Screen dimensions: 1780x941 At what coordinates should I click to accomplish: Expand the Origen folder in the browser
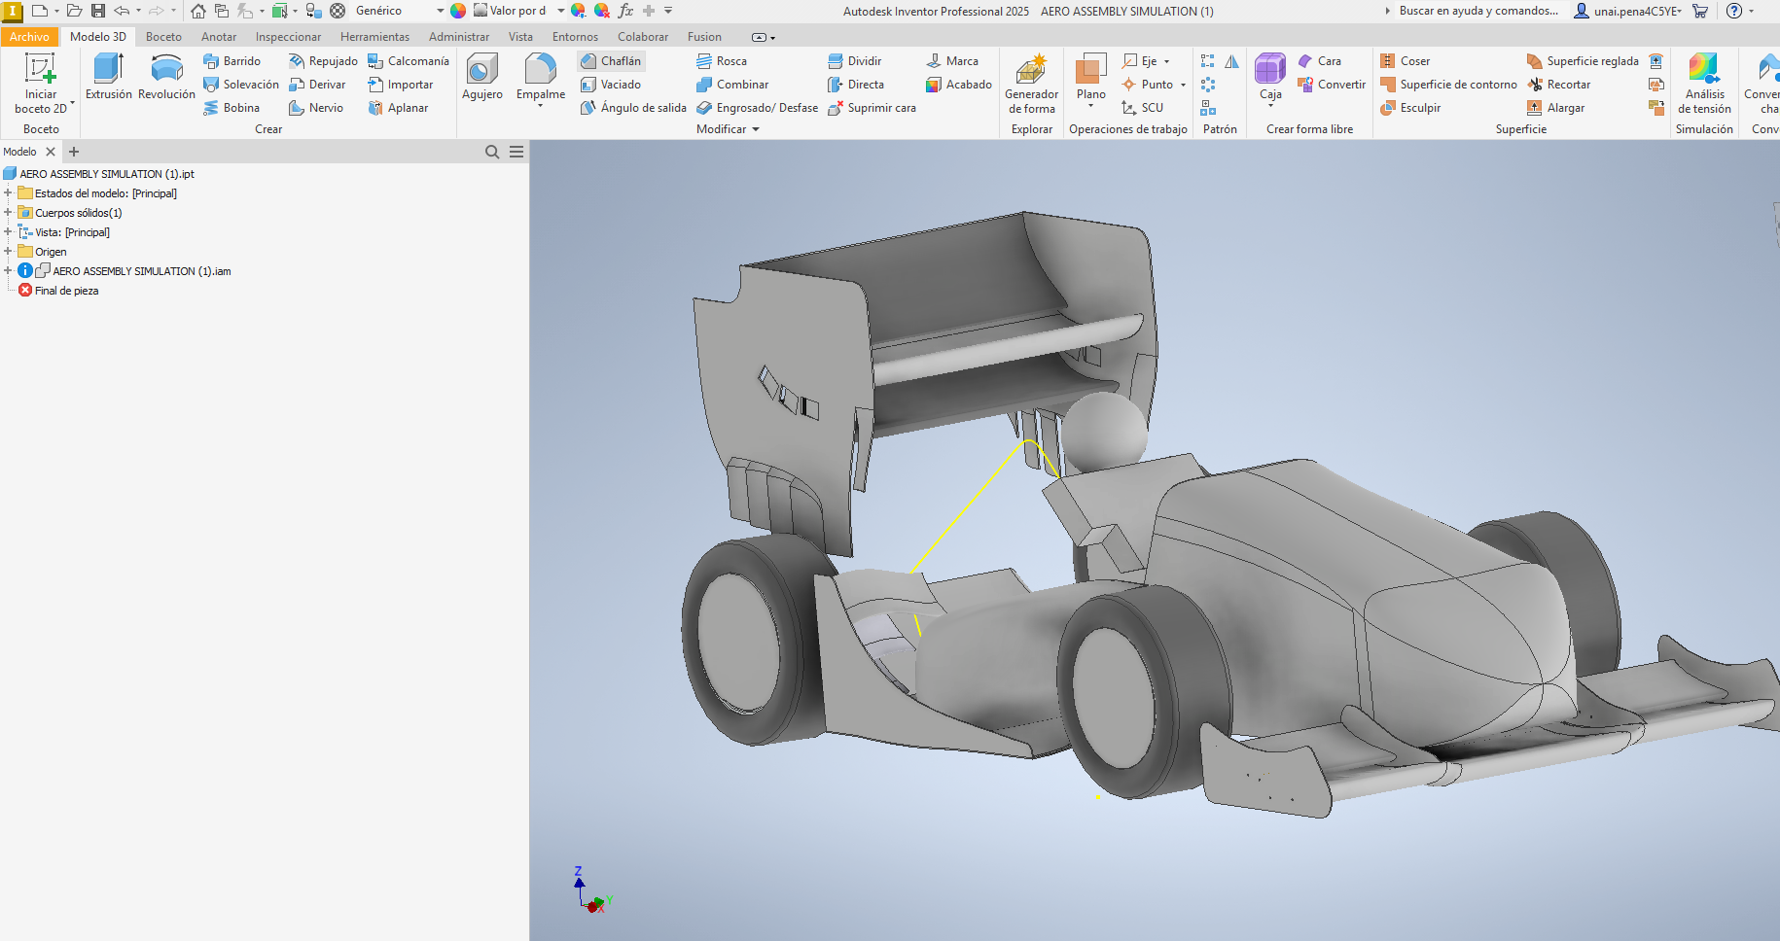tap(8, 251)
